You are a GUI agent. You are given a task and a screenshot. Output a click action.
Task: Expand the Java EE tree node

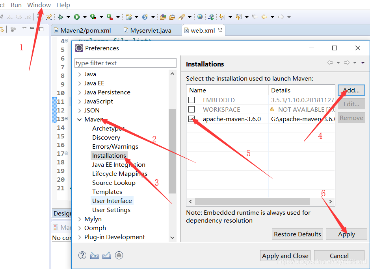[80, 83]
